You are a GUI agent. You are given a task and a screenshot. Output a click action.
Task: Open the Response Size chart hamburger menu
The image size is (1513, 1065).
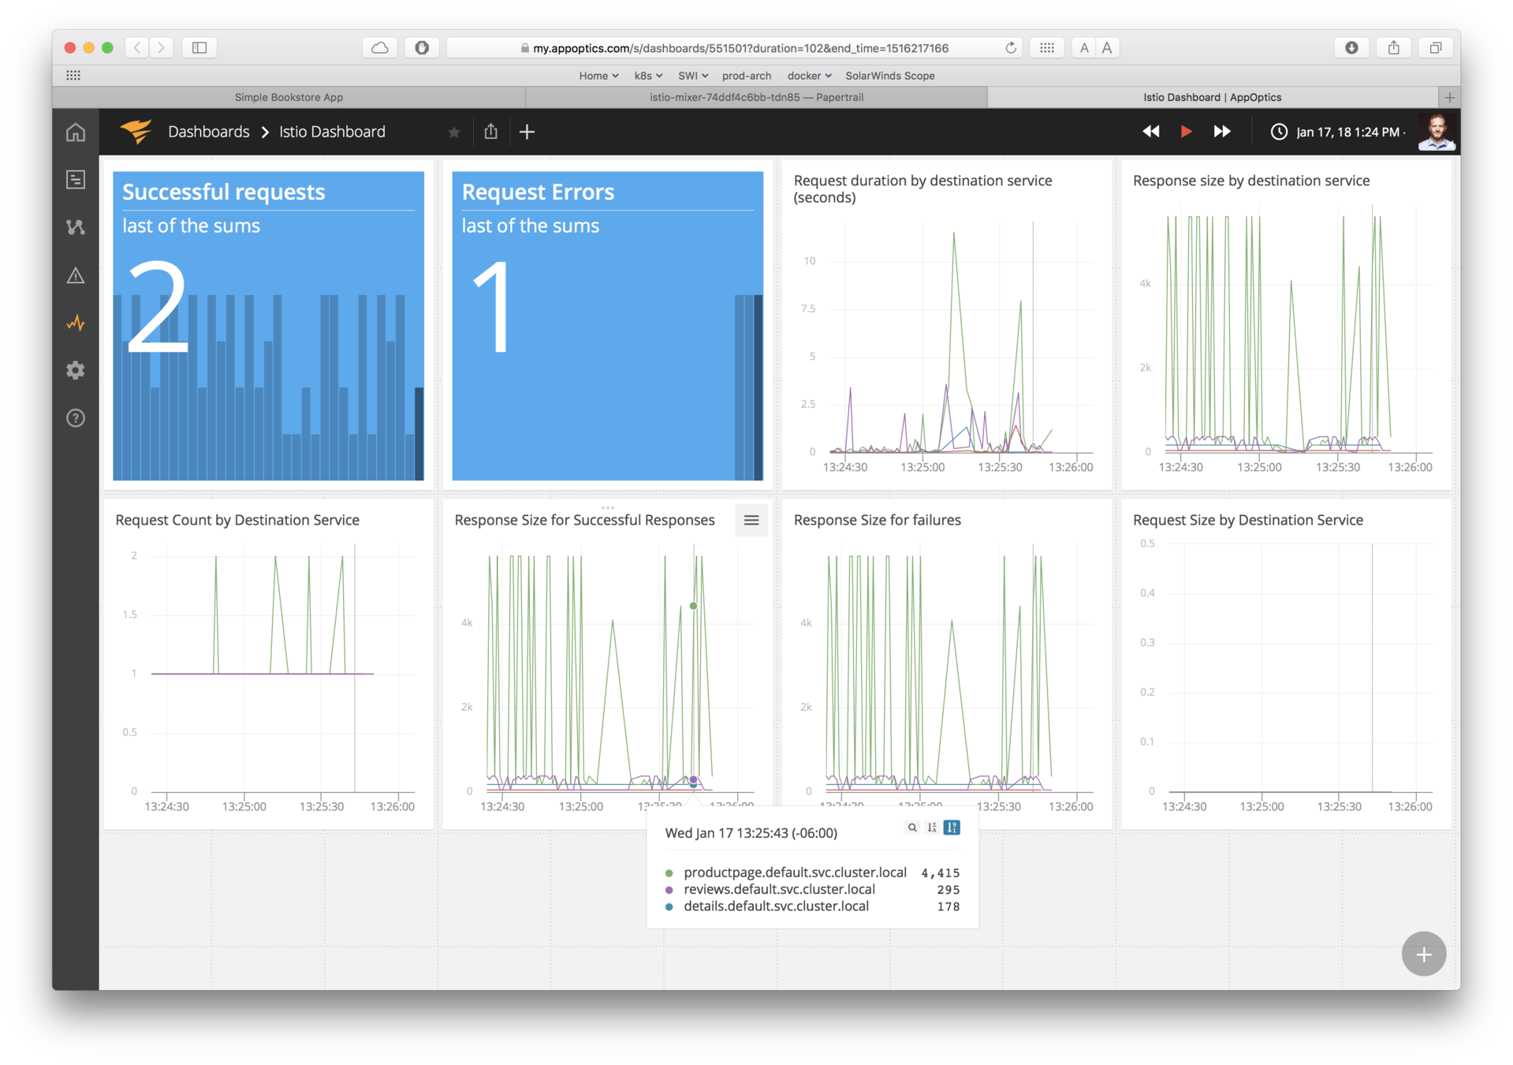[x=751, y=520]
